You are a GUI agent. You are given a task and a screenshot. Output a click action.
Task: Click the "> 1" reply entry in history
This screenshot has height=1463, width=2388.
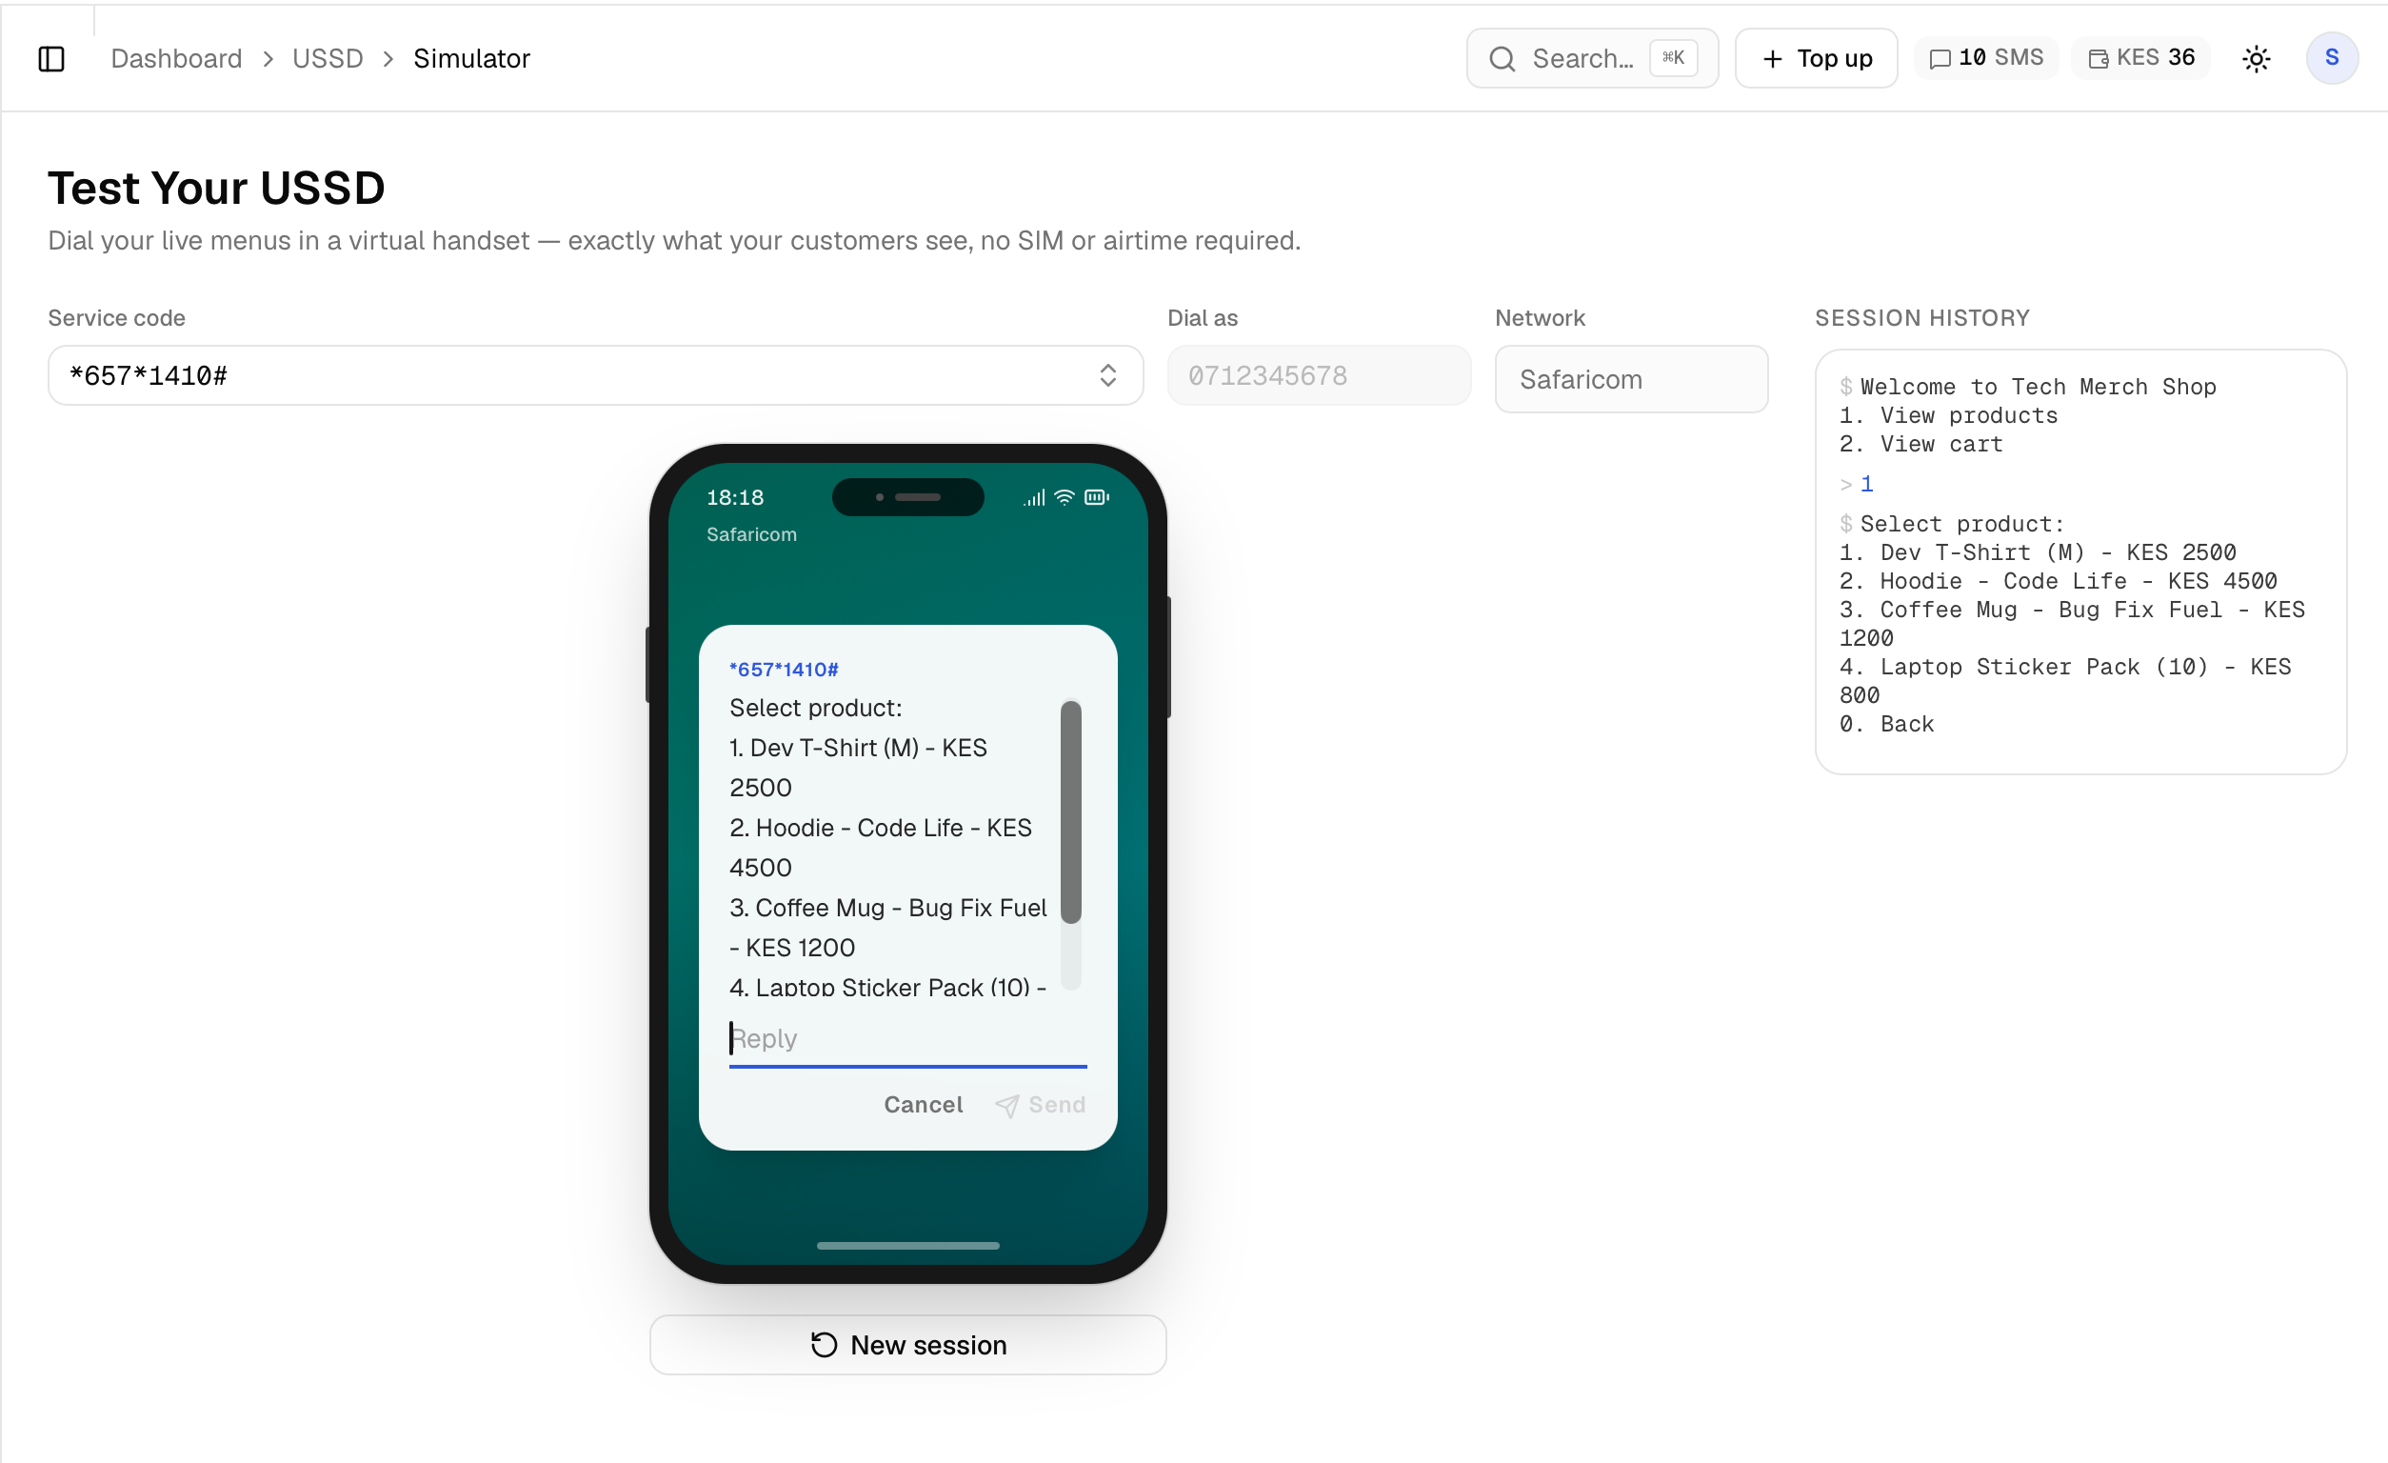click(1857, 484)
